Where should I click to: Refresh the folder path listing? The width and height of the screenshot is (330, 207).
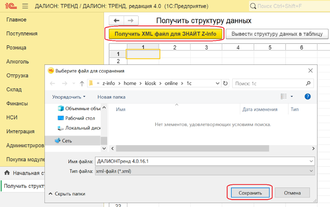(225, 83)
